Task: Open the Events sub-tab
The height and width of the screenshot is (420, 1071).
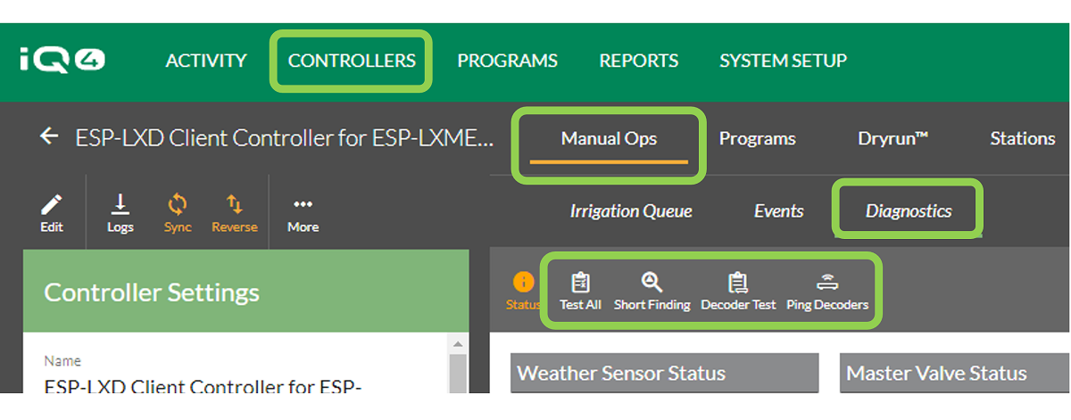Action: coord(778,211)
